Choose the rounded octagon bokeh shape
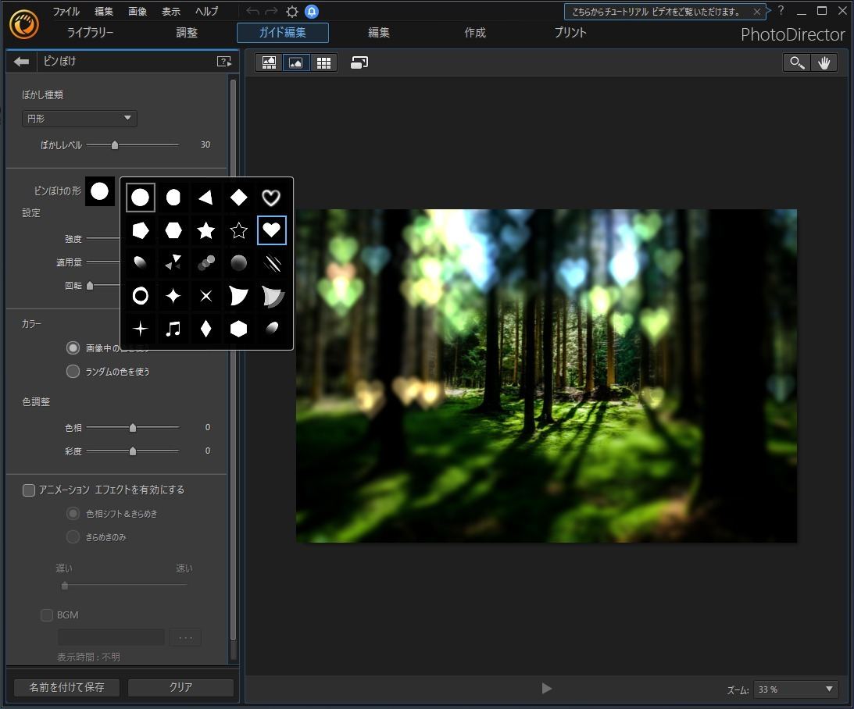 (x=173, y=198)
